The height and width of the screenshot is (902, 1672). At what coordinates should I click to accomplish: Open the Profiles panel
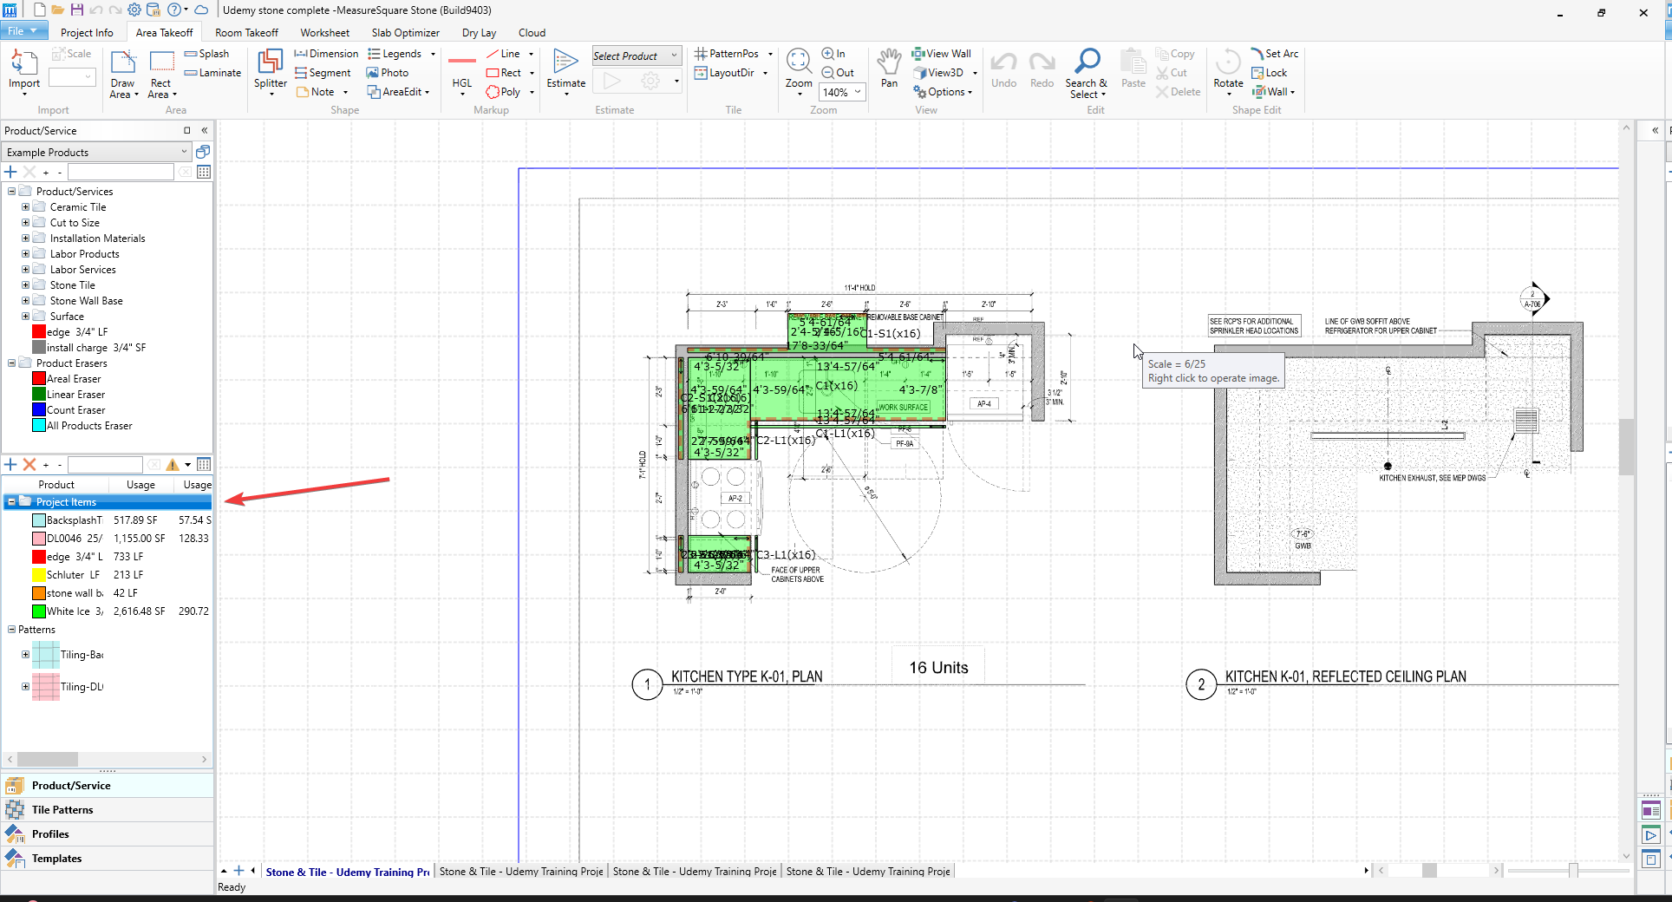click(108, 834)
